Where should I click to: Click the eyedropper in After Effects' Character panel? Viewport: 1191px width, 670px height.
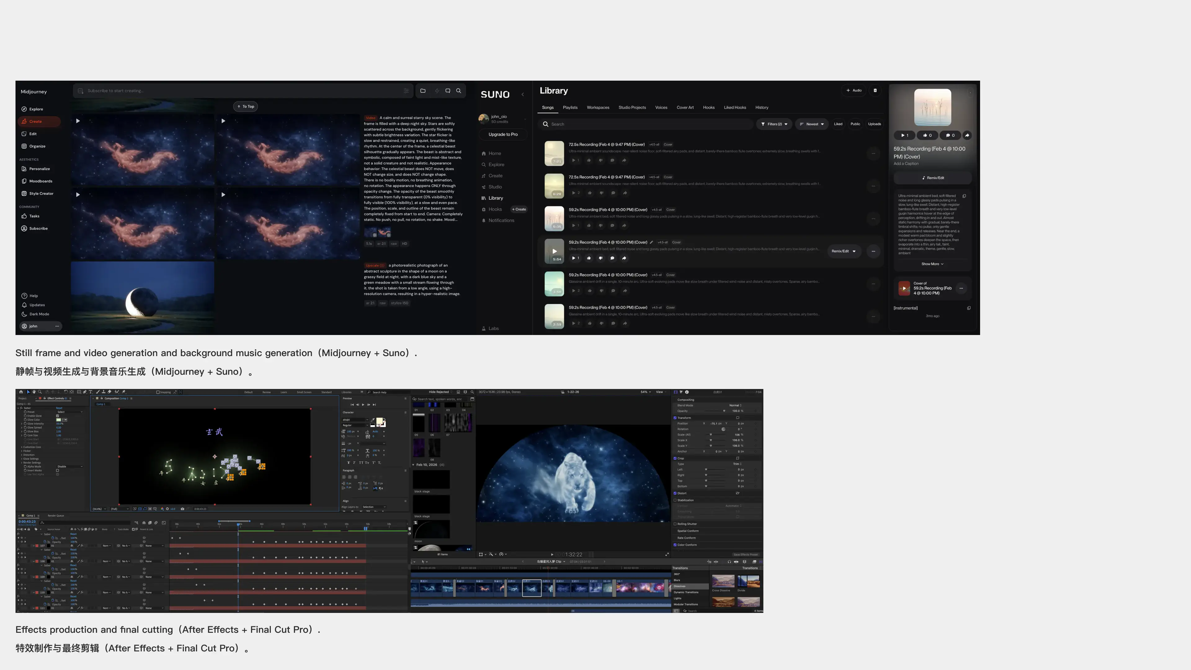tap(372, 420)
